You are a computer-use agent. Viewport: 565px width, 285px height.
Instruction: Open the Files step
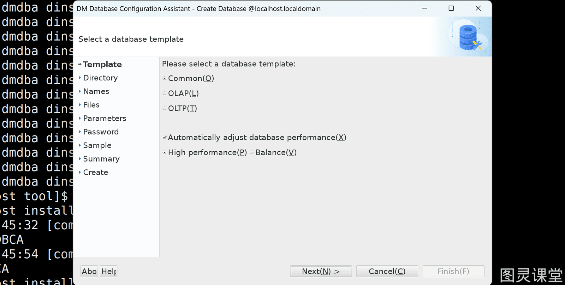click(x=91, y=105)
